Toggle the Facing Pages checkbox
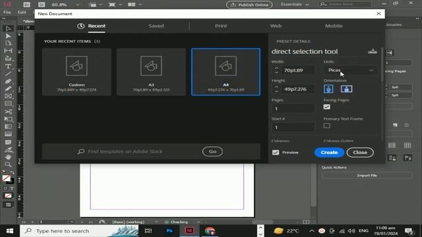422x237 pixels. pyautogui.click(x=327, y=107)
